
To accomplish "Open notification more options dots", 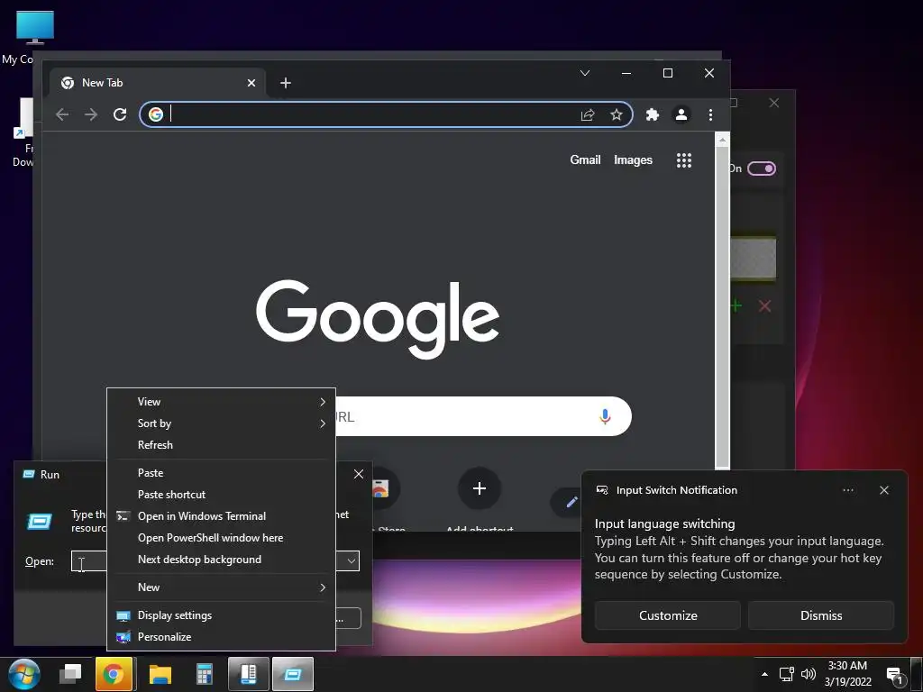I will click(847, 490).
